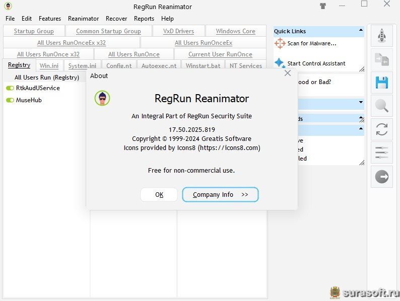Click the Quick Links panel resize grip
Viewport: 400px width, 301px height.
tap(362, 69)
